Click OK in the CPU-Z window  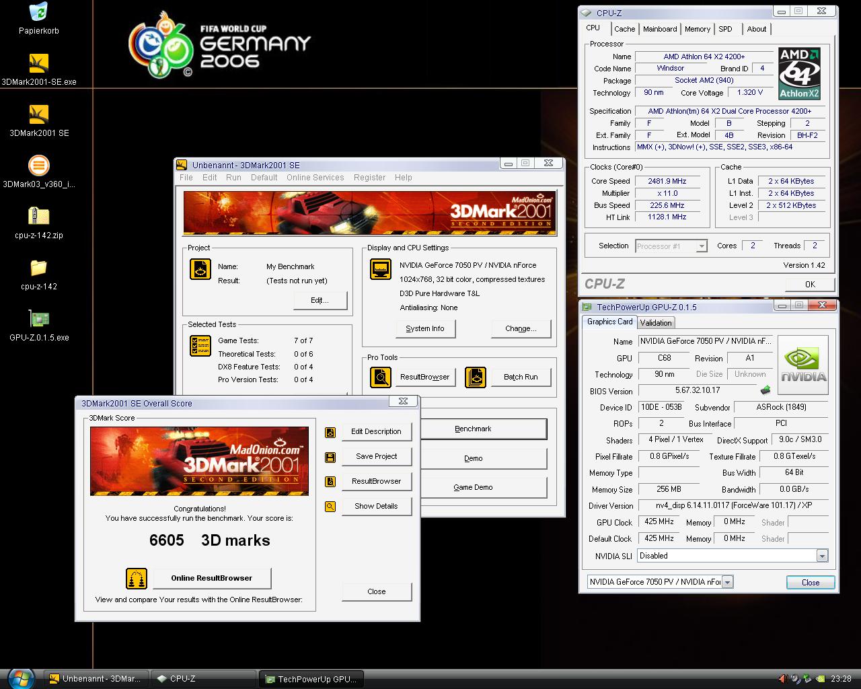point(811,284)
